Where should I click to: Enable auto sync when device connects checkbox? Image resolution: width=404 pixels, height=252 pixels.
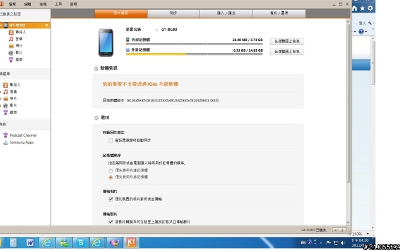point(110,140)
